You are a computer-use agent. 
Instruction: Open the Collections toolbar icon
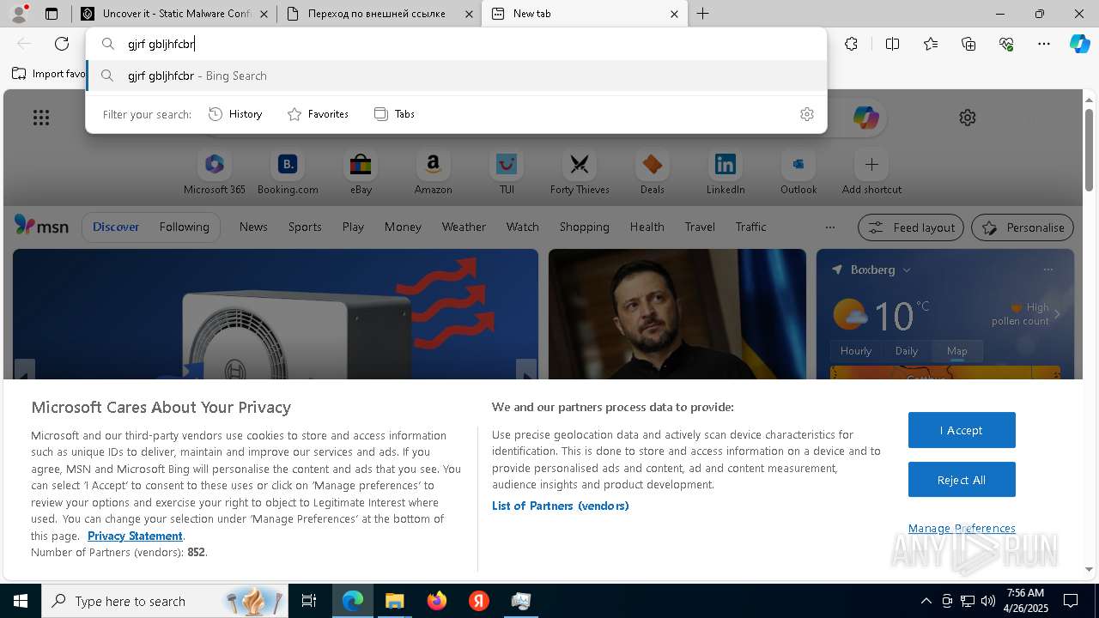[x=968, y=44]
